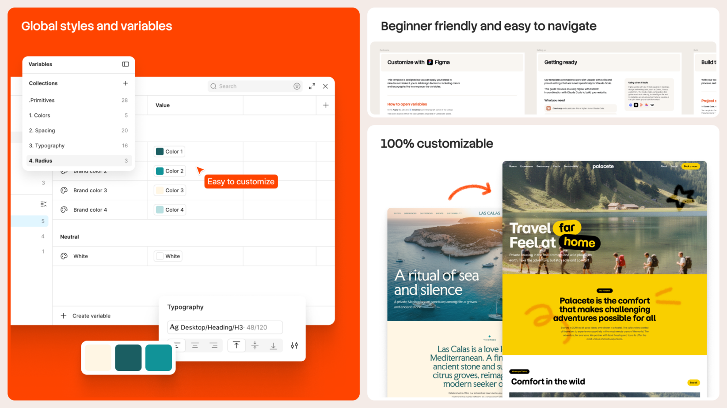This screenshot has height=408, width=727.
Task: Select the 4. Radius collection
Action: coord(78,161)
